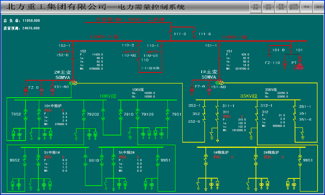Select the 110-2 disconnector switch
Viewport: 325px width, 195px height.
tap(138, 46)
